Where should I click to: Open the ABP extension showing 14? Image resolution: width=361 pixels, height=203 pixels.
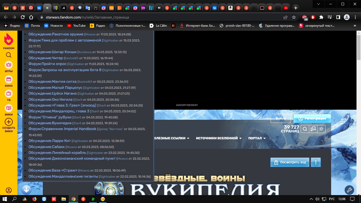pos(305,17)
